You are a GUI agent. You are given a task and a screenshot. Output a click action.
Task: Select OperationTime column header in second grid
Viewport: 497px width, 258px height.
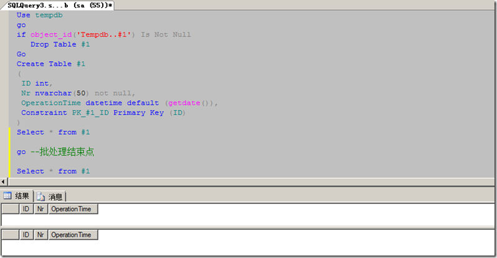tap(73, 235)
